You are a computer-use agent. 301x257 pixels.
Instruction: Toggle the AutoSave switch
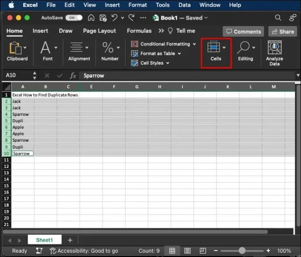[74, 18]
